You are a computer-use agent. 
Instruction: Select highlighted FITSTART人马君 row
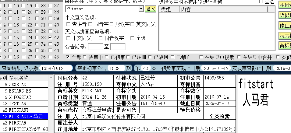tap(24, 116)
